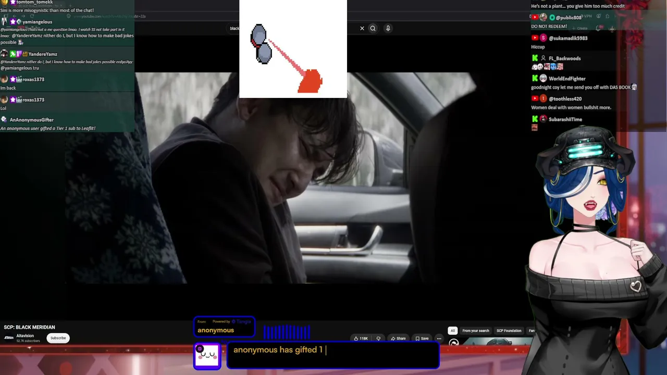Click username @public808 in right chat
Image resolution: width=667 pixels, height=375 pixels.
coord(569,18)
